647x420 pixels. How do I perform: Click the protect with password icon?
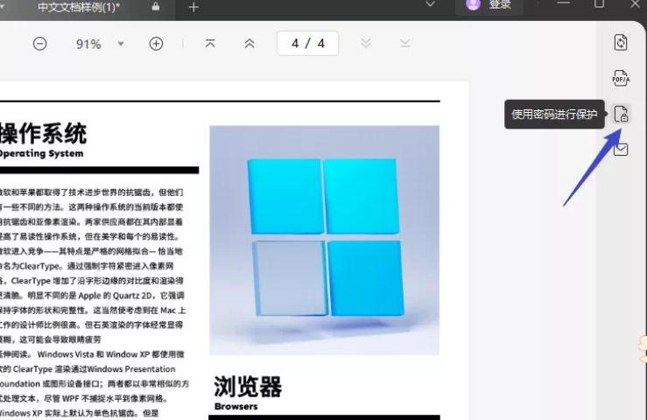click(621, 114)
